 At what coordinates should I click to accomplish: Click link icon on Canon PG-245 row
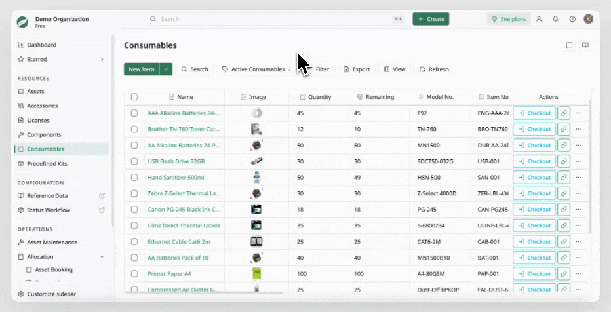coord(563,210)
